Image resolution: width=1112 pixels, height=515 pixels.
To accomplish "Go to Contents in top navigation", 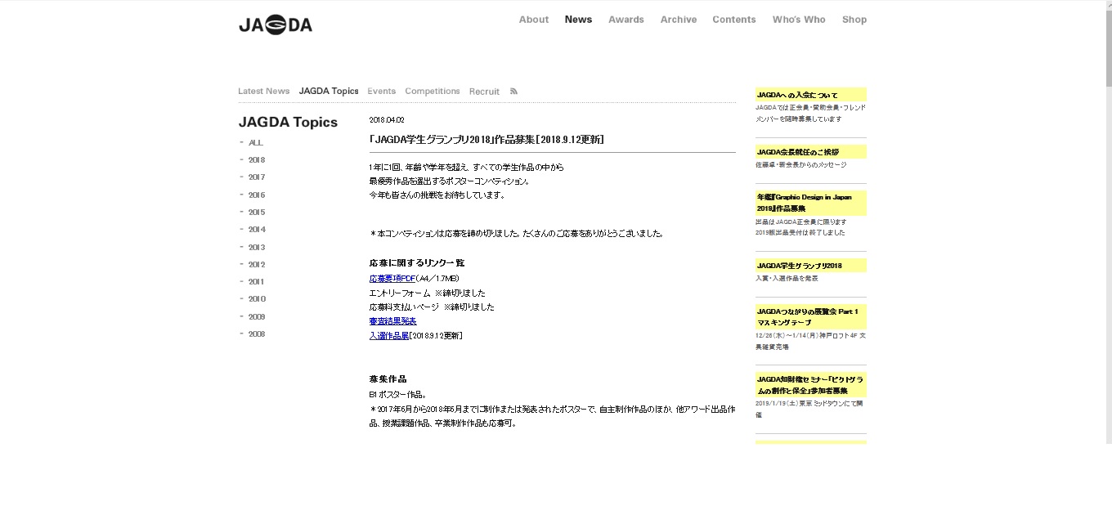I will coord(734,20).
